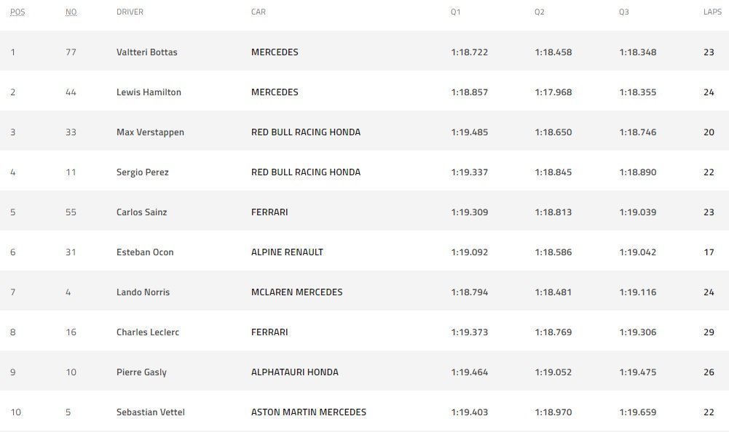This screenshot has height=432, width=729.
Task: Click ASTON MARTIN MERCEDES car text
Action: pos(309,412)
